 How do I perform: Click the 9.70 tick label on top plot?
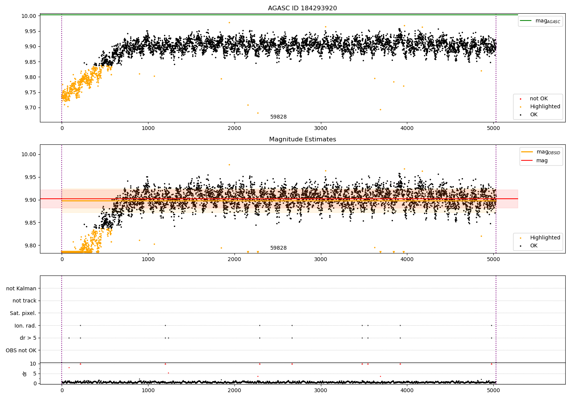[30, 108]
